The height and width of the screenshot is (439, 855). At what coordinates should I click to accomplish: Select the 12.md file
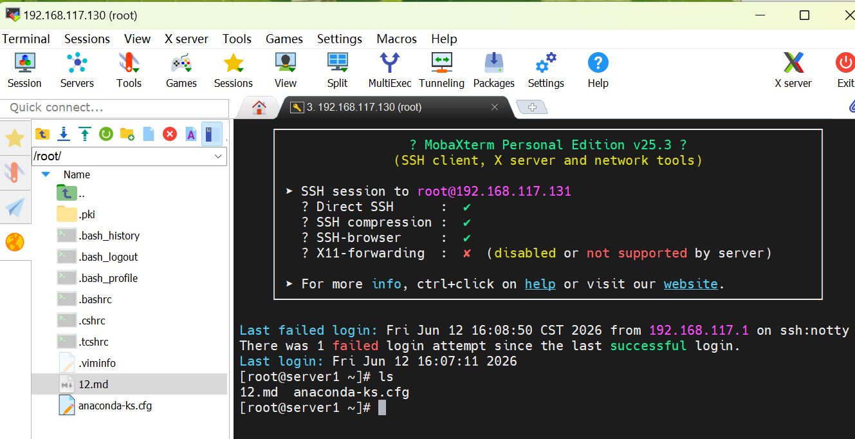(x=129, y=384)
